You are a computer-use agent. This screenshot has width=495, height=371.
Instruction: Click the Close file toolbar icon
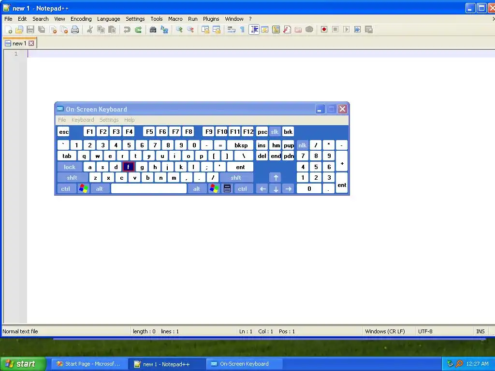[x=53, y=29]
